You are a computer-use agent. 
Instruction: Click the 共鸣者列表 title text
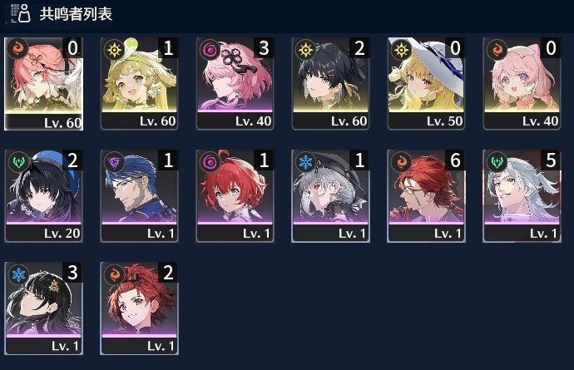(76, 14)
